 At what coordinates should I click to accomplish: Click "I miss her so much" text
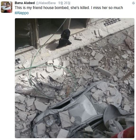coord(107,8)
